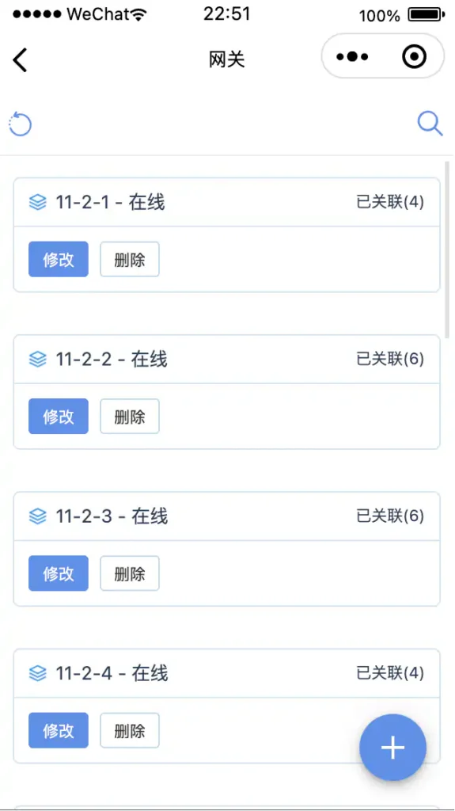The height and width of the screenshot is (811, 455).
Task: Add a new gateway with plus button
Action: (393, 747)
